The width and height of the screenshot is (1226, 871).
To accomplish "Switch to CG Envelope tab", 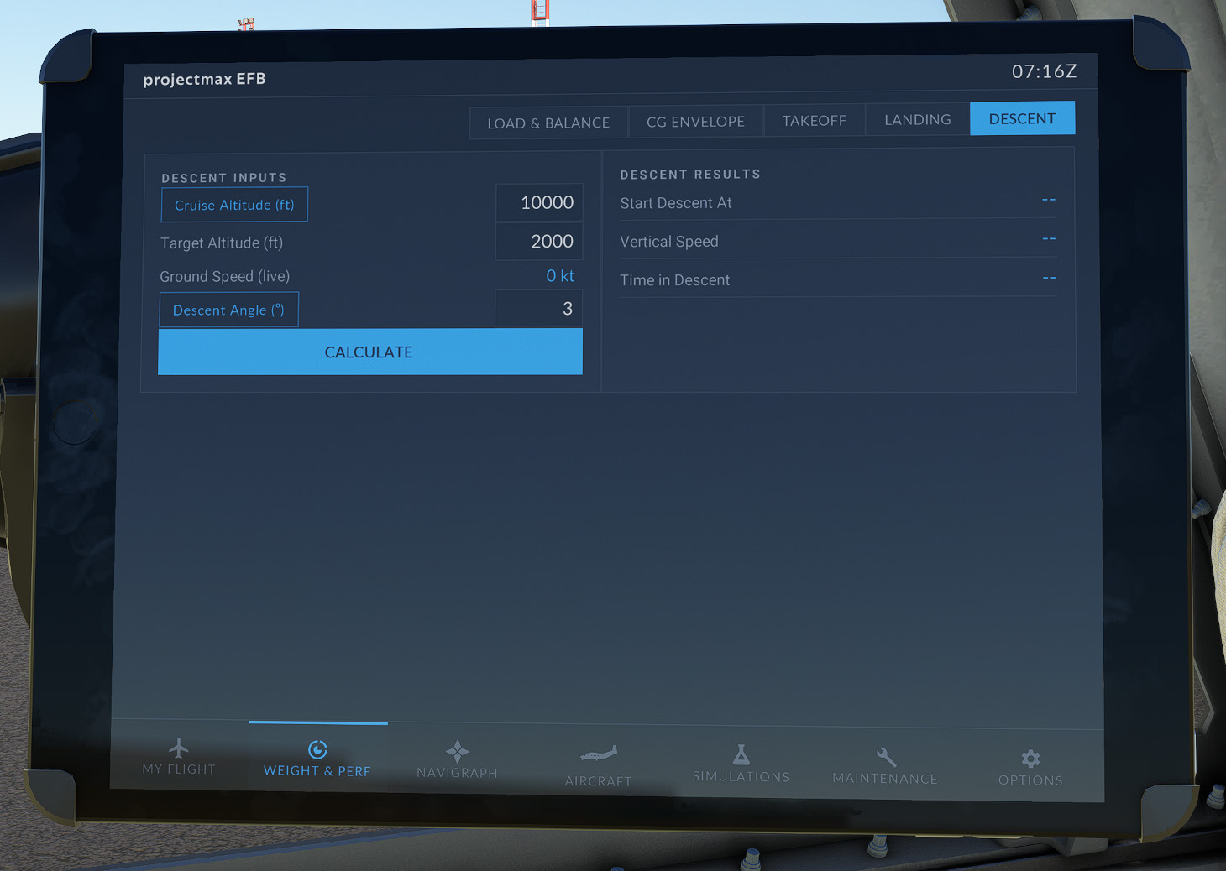I will [695, 122].
